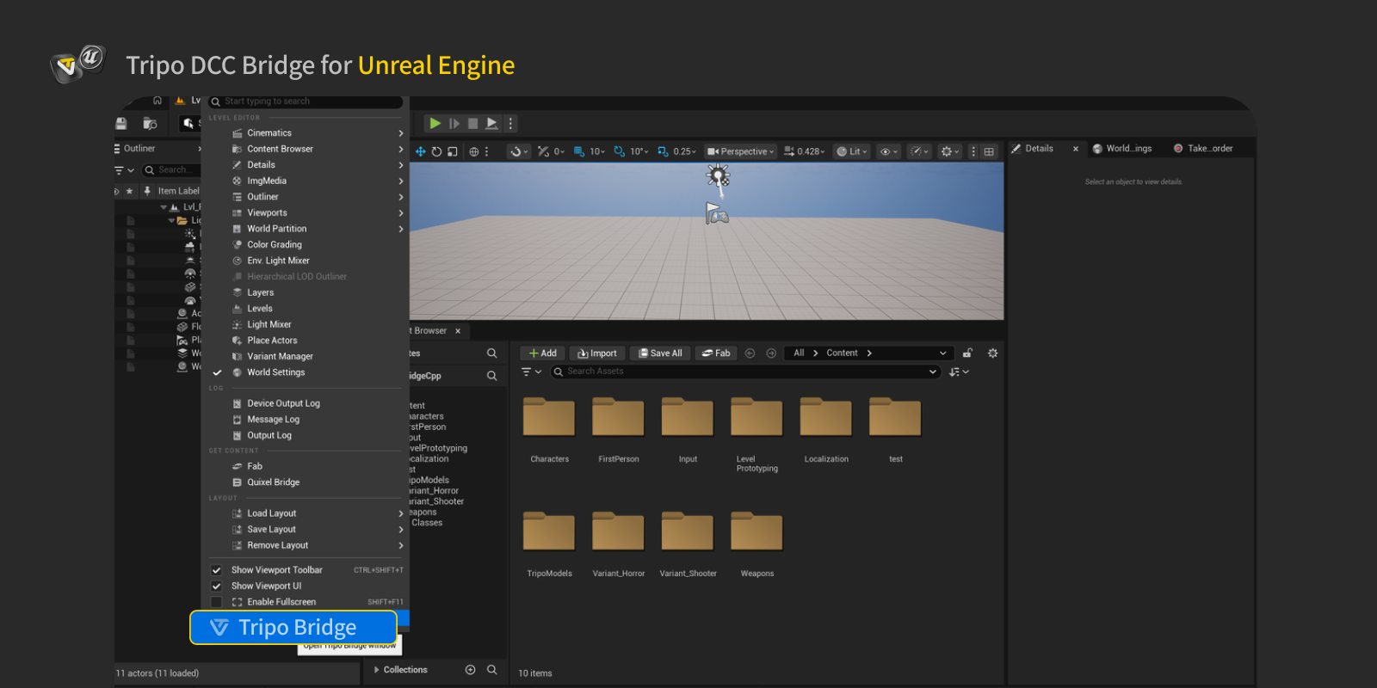
Task: Open the Lit view mode dropdown
Action: 852,151
